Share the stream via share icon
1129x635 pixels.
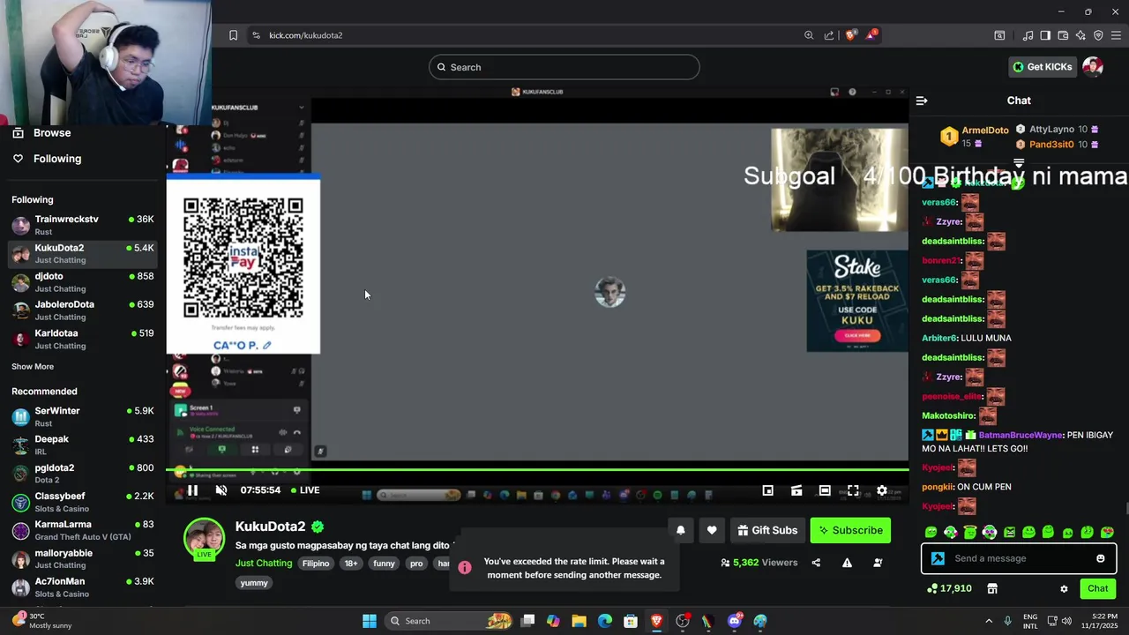click(x=816, y=563)
